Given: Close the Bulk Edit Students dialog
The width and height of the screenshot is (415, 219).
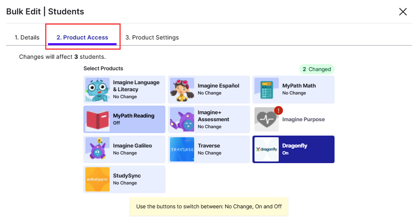Looking at the screenshot, I should pos(403,12).
